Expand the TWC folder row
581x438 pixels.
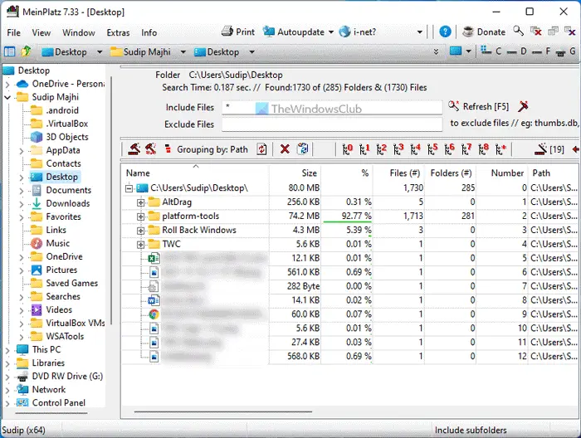140,245
